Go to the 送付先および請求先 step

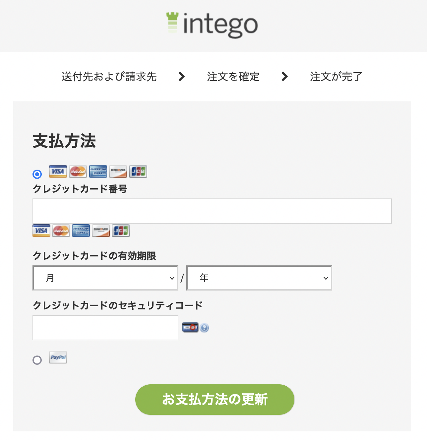[x=109, y=77]
